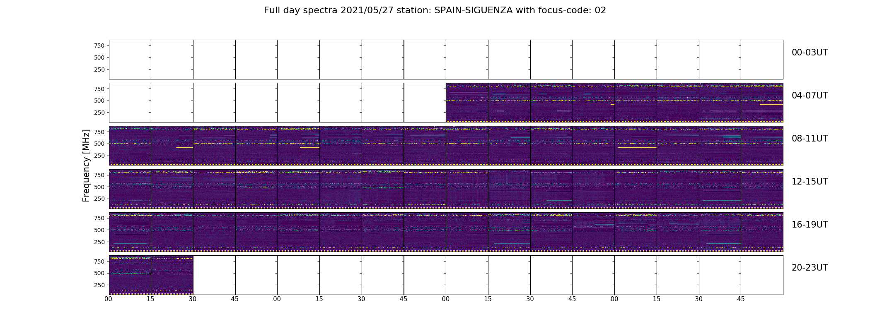Screen dimensions: 870x331
Task: Click the 250 tick of the 12-15UT row
Action: pyautogui.click(x=99, y=199)
